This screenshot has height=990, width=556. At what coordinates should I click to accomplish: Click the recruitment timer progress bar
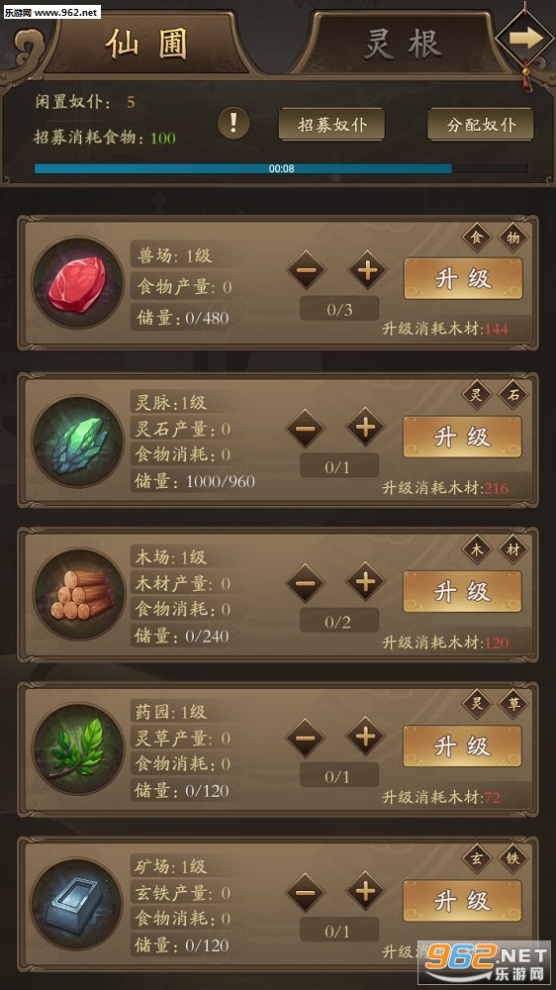pyautogui.click(x=282, y=168)
